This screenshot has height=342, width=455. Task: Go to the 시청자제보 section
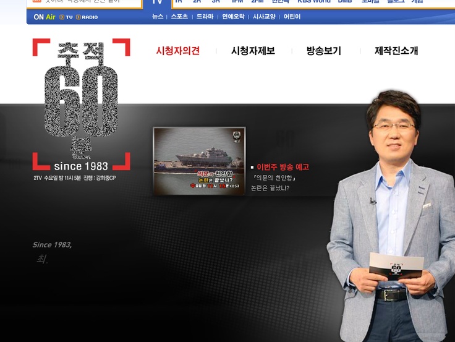click(253, 51)
